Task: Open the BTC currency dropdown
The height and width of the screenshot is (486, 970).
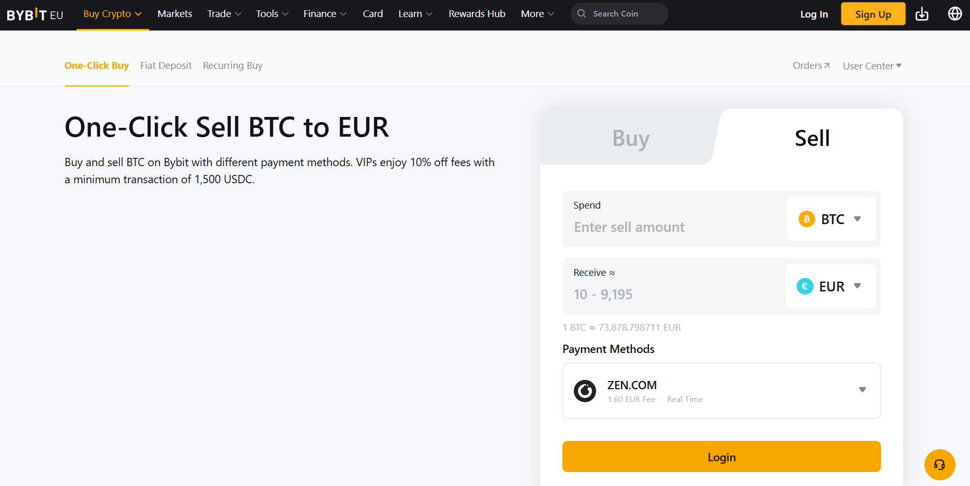Action: (x=859, y=219)
